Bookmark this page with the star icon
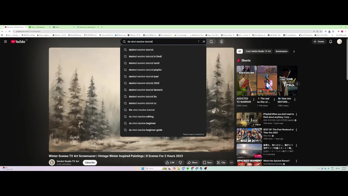The height and width of the screenshot is (196, 348). [x=321, y=31]
